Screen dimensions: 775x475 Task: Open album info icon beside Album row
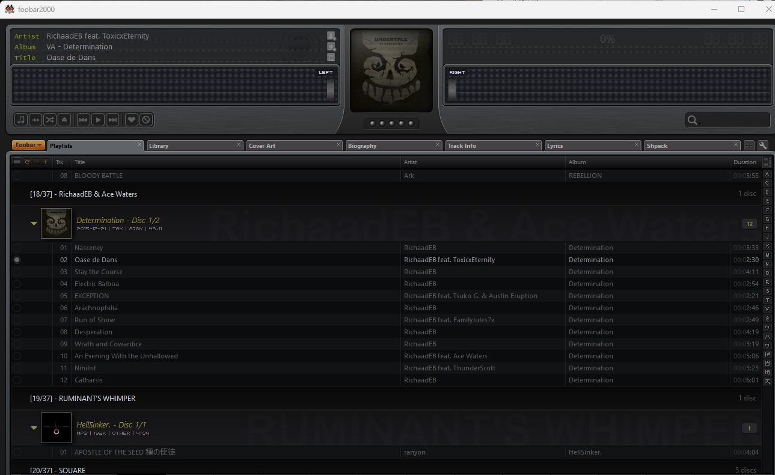tap(331, 47)
